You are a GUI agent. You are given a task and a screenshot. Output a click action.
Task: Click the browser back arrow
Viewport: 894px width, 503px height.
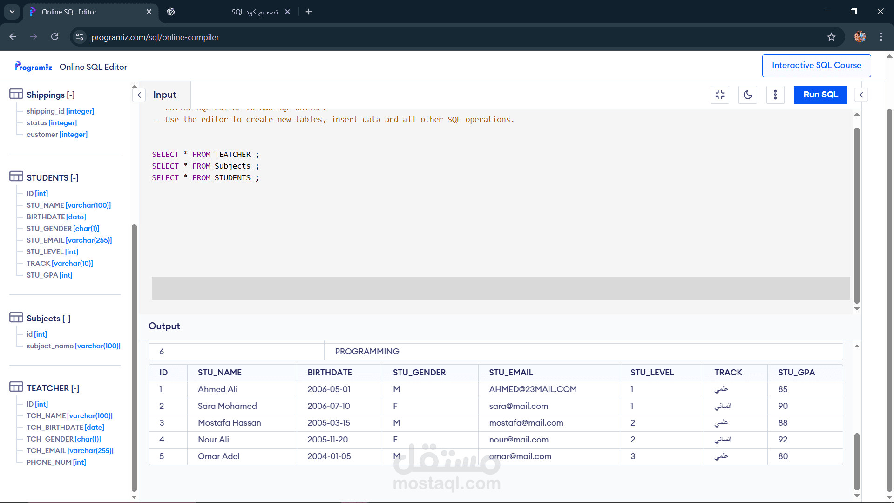(13, 37)
